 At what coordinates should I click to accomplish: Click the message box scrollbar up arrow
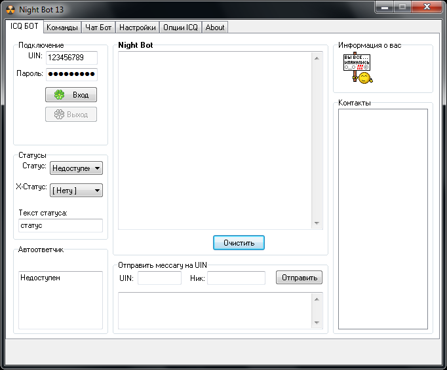pos(317,299)
